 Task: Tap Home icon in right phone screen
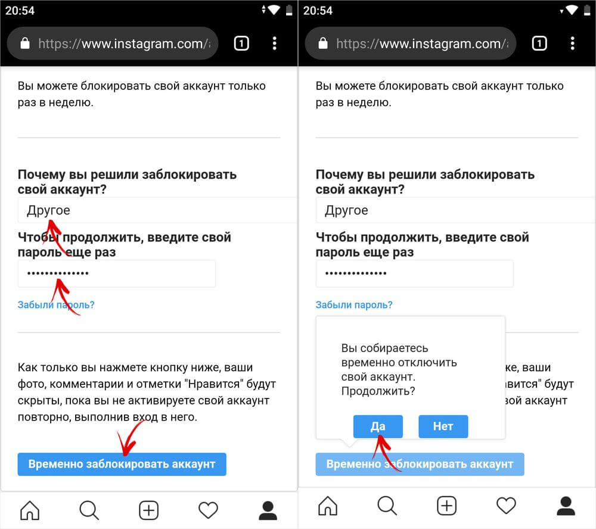pyautogui.click(x=328, y=506)
